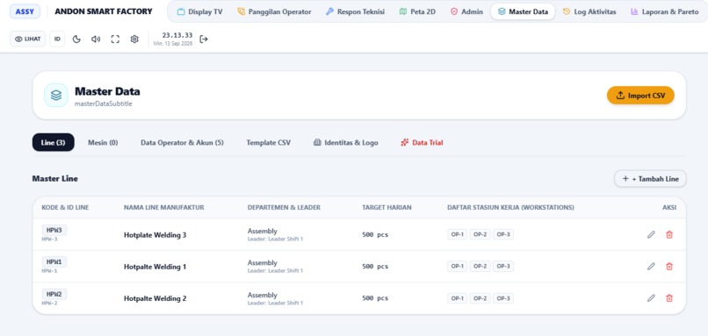Click OP-3 station in Hotpalte Welding 2 row
This screenshot has width=708, height=336.
(503, 298)
